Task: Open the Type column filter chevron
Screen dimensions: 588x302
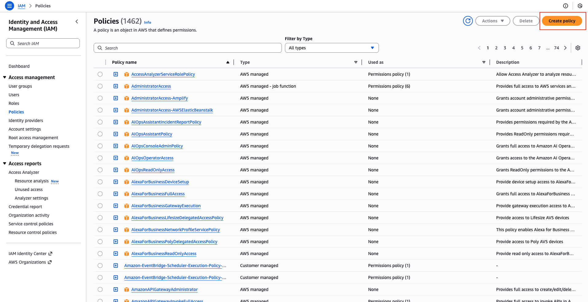Action: (x=356, y=62)
